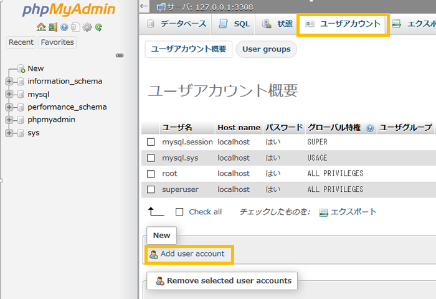Tick the checkbox for root user
Viewport: 436px width, 299px height.
tap(151, 174)
